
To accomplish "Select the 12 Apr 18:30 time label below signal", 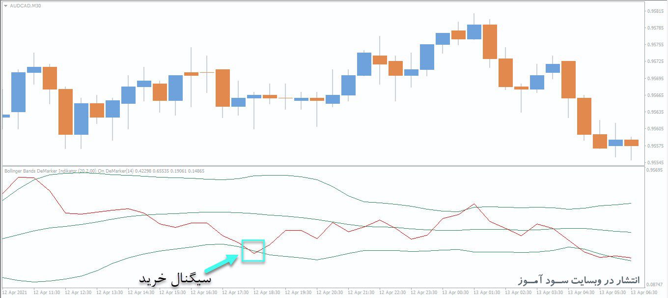I will 267,291.
